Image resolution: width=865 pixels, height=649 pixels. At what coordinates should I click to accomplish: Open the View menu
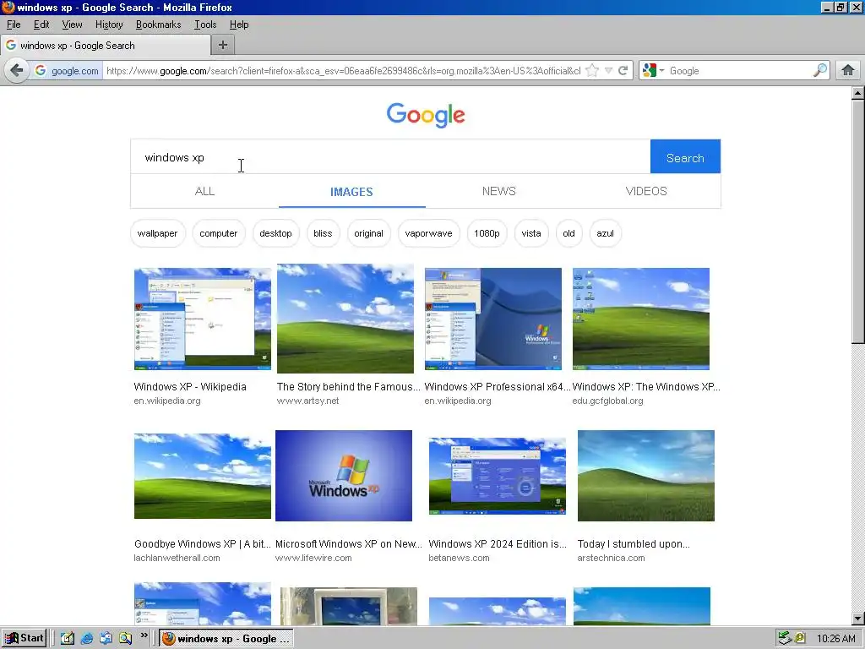[73, 25]
